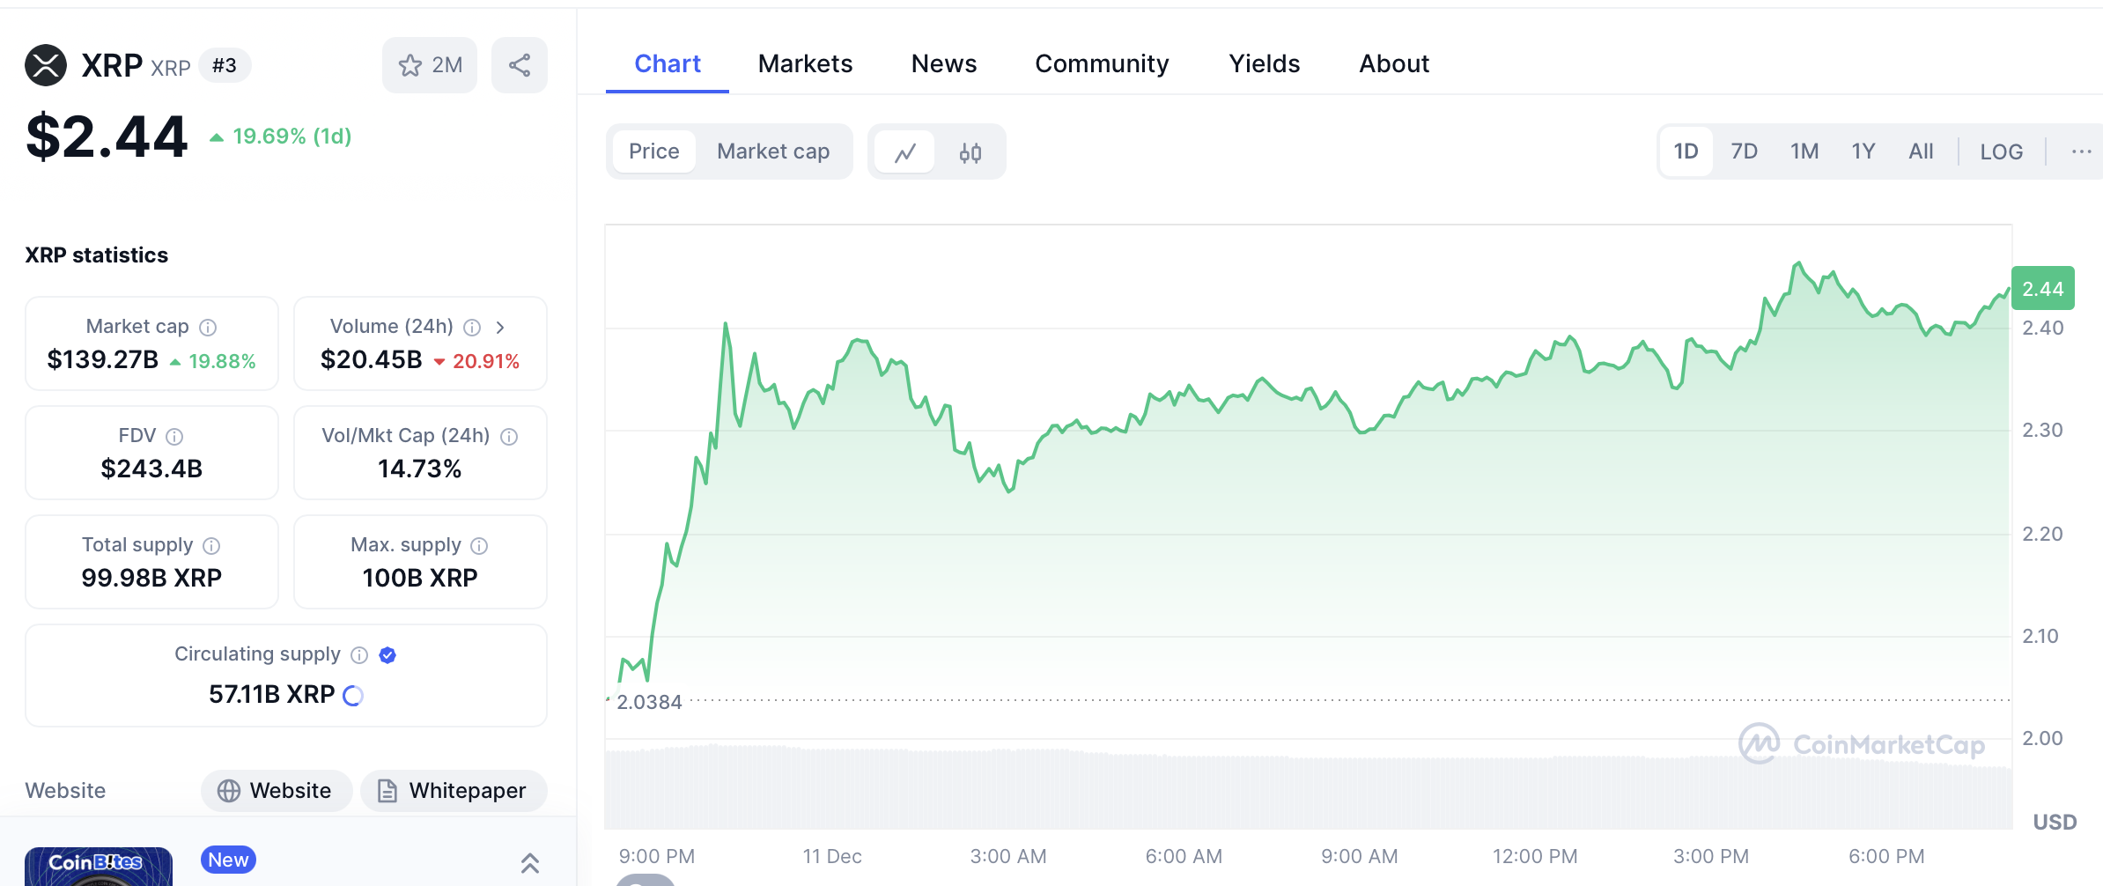Click the XRP logo icon
This screenshot has width=2103, height=886.
(46, 65)
